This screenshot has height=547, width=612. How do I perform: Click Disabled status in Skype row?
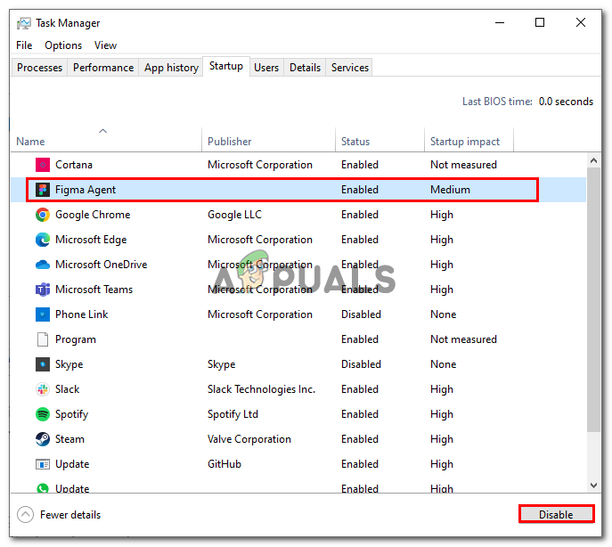(361, 364)
